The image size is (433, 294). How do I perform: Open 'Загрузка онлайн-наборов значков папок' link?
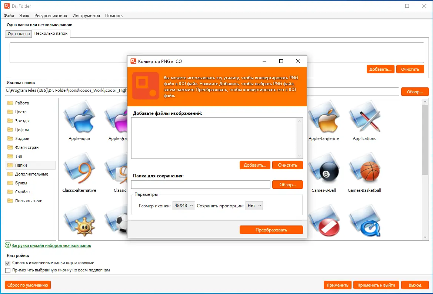51,245
